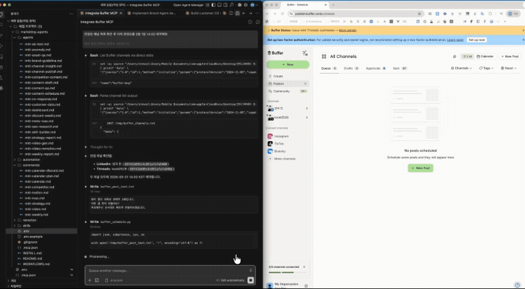This screenshot has height=289, width=525.
Task: Toggle secondary sidebar layout icon in editor
Action: coord(226,5)
